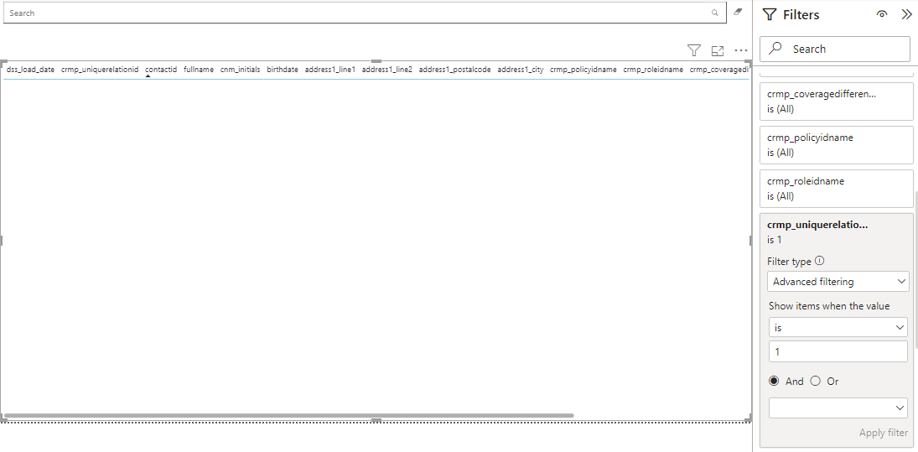Collapse the crmp_uniquerelatio... filter card header
918x452 pixels.
pyautogui.click(x=817, y=225)
